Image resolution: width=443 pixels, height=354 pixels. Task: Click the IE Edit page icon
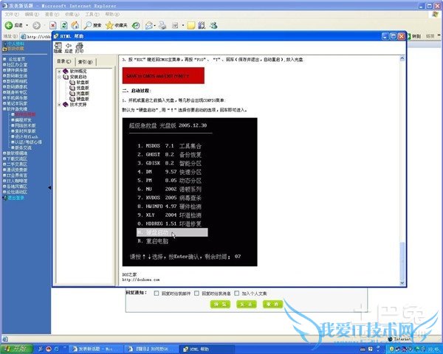(175, 25)
